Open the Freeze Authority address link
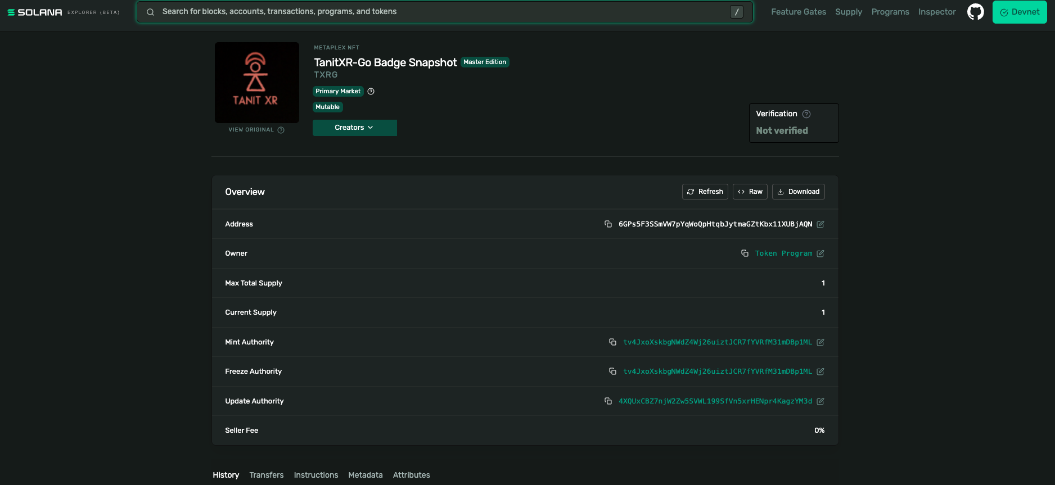 tap(718, 371)
